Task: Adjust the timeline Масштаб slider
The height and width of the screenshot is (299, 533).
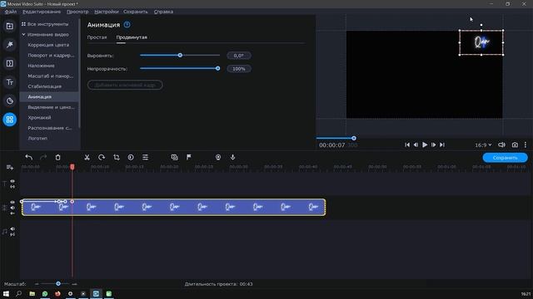Action: click(58, 284)
